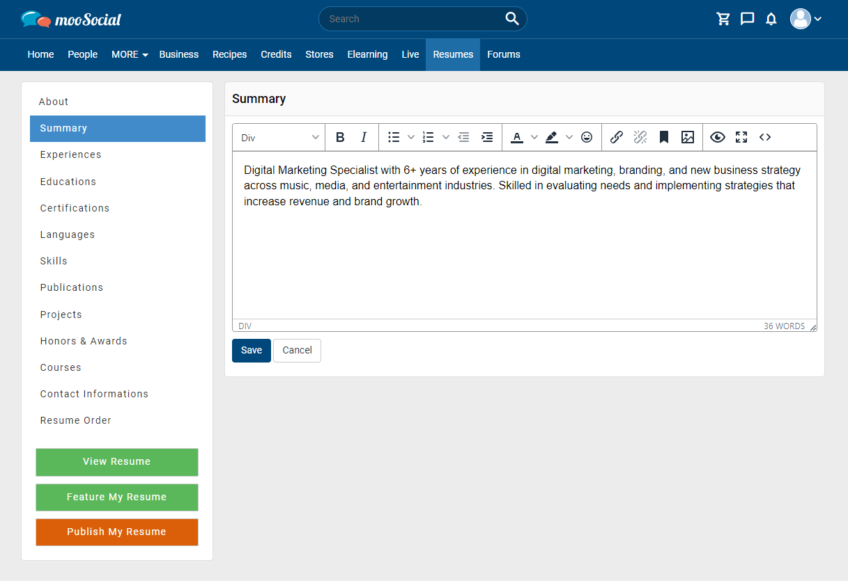
Task: Open the Resumes navigation tab
Action: pos(453,54)
